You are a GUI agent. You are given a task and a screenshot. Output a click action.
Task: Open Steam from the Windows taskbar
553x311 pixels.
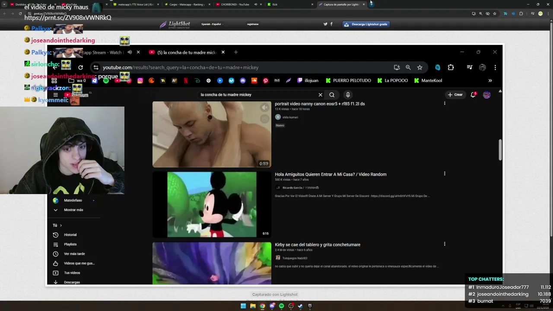click(300, 306)
